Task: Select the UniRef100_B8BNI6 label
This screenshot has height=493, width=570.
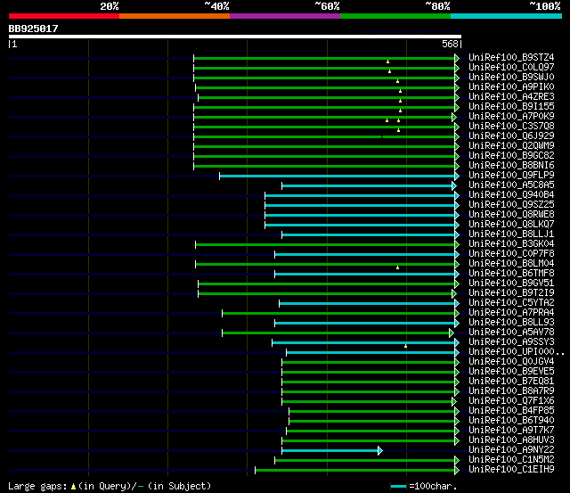Action: point(511,166)
